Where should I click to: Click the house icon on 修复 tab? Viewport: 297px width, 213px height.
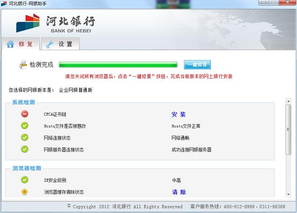(10, 44)
